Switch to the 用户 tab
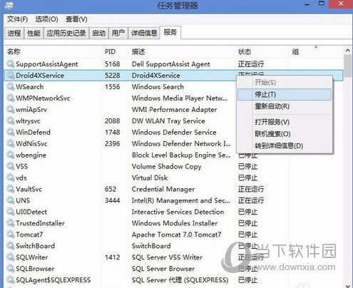The width and height of the screenshot is (353, 288). coord(118,33)
